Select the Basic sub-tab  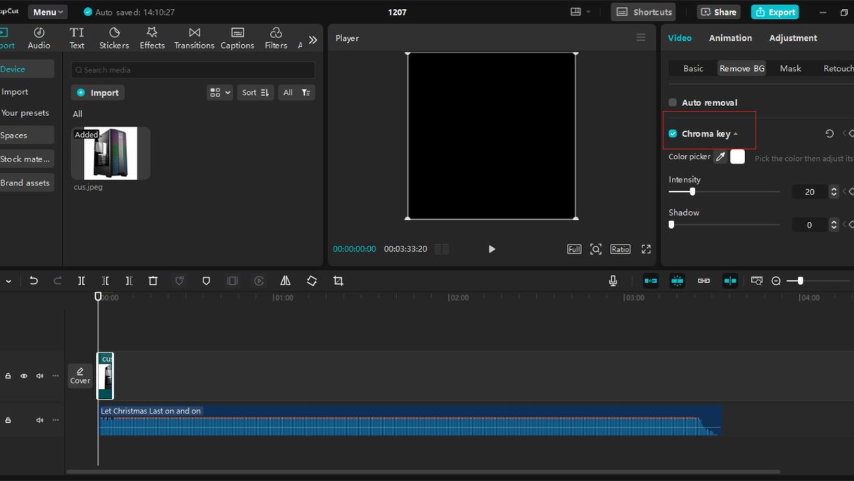coord(693,69)
